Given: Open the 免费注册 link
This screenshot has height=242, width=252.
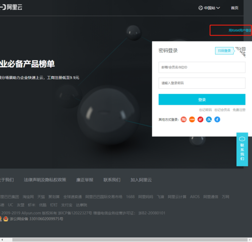Looking at the screenshot, I should [x=239, y=110].
